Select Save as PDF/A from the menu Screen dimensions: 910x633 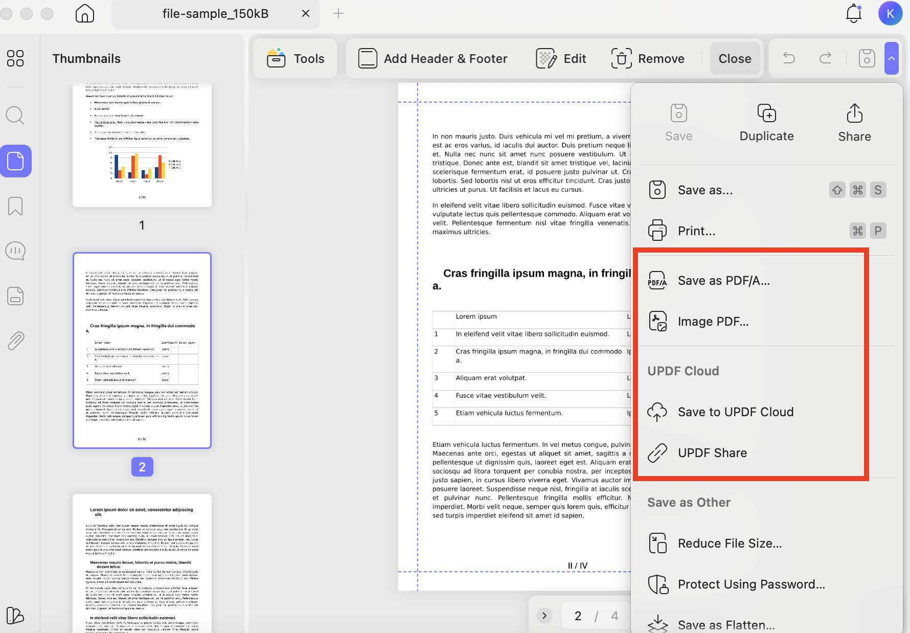point(724,280)
